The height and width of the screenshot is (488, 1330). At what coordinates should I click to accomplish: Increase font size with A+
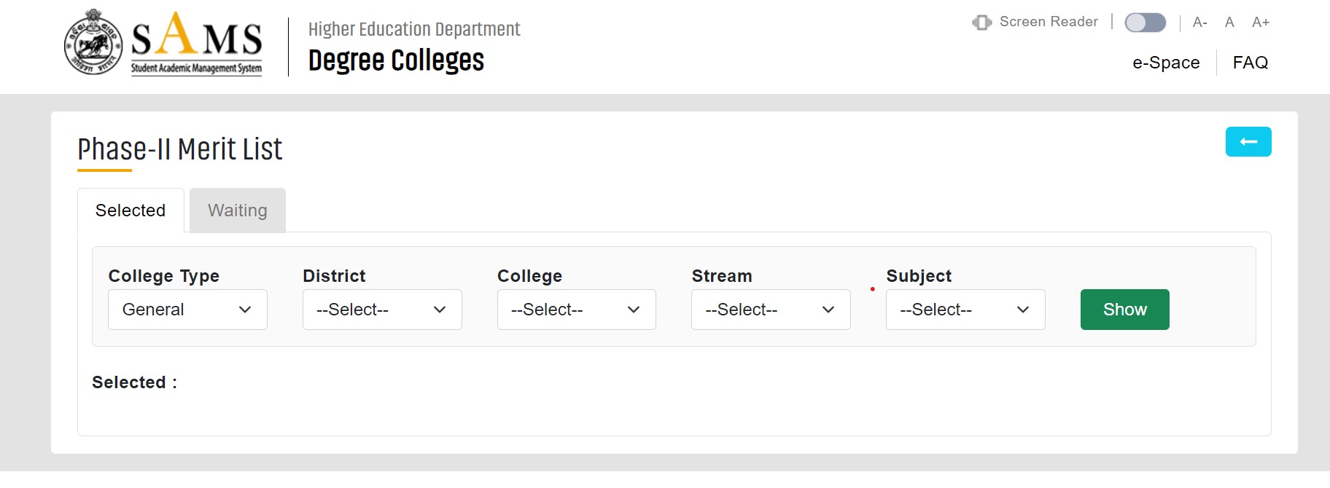tap(1261, 23)
